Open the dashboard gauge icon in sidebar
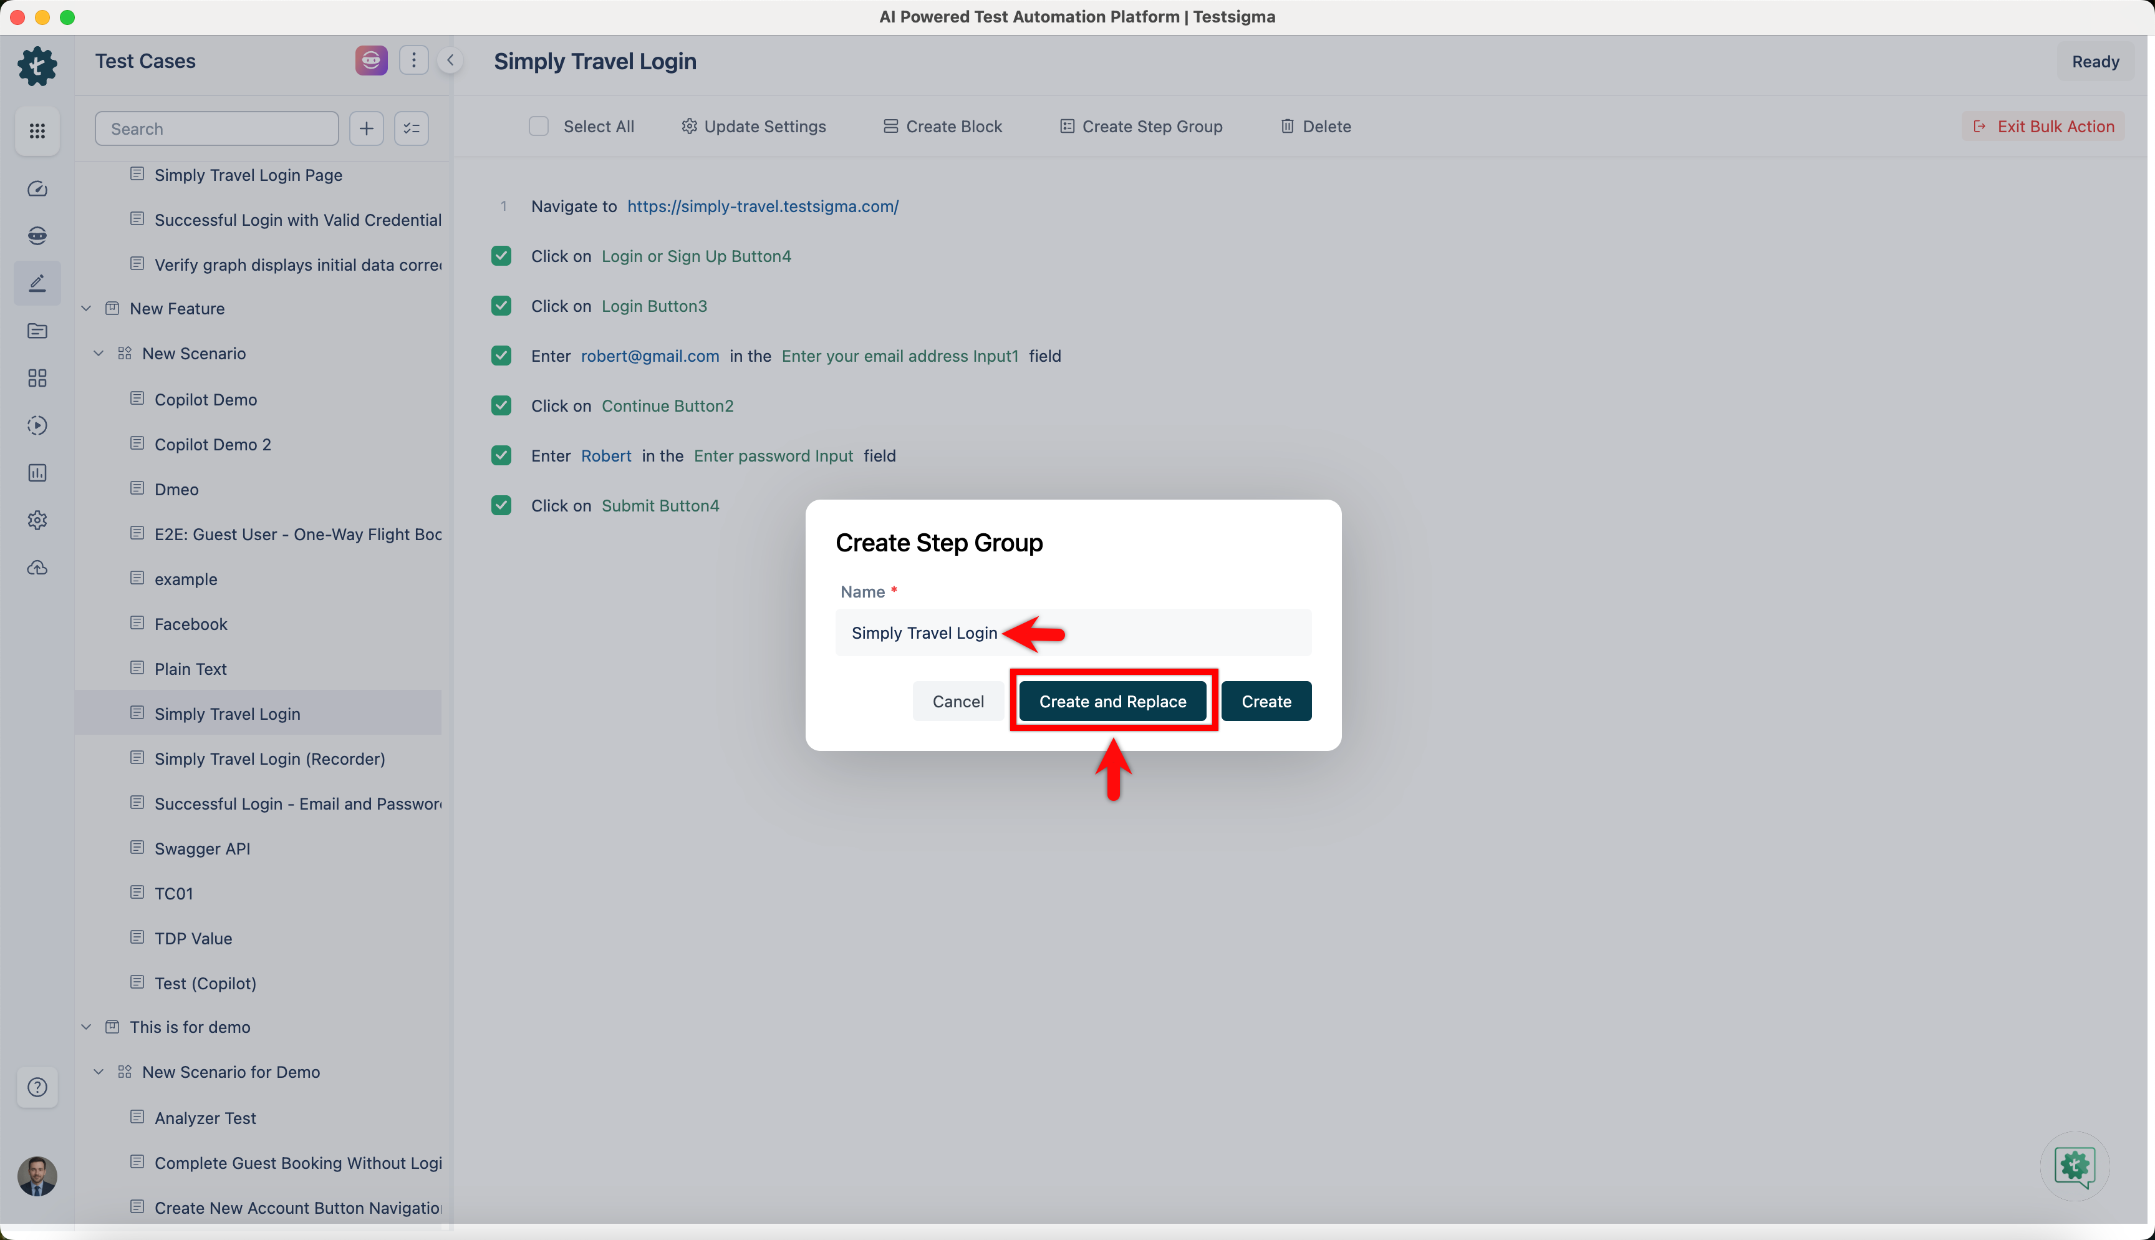Screen dimensions: 2155x1240 37,188
